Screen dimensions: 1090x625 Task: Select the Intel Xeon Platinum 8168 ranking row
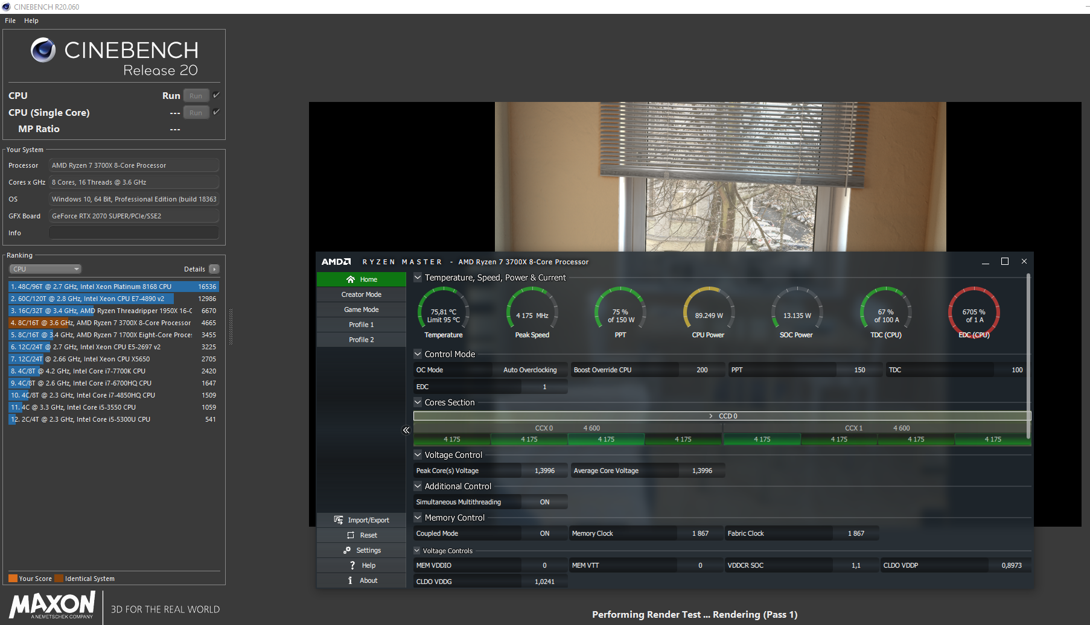(x=113, y=287)
